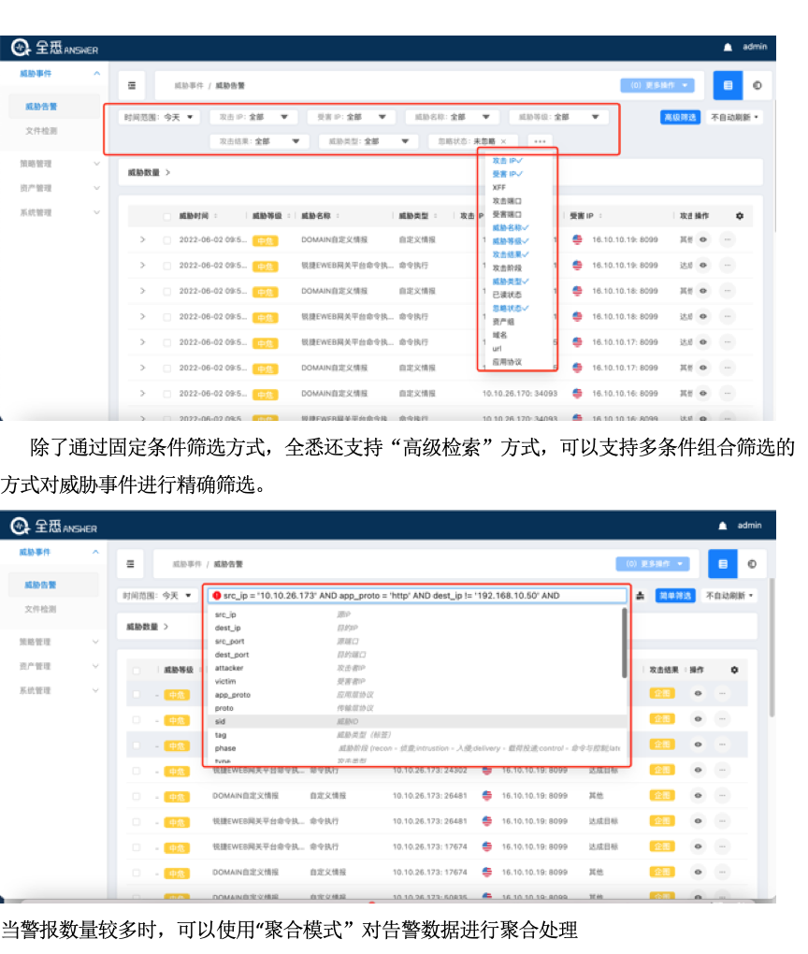The width and height of the screenshot is (808, 954).
Task: Open the ··· more filter fields button
Action: (x=539, y=141)
